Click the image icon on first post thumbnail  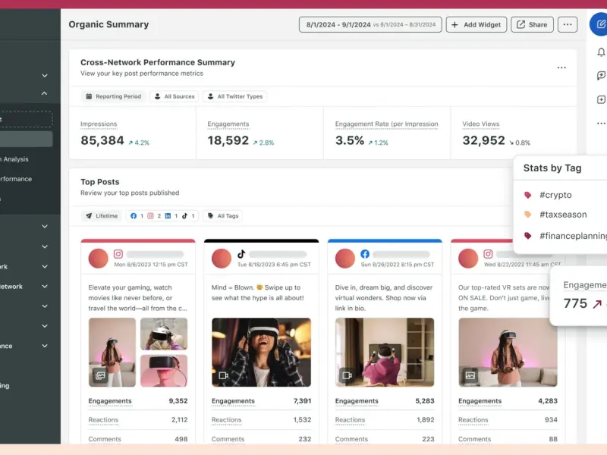100,375
